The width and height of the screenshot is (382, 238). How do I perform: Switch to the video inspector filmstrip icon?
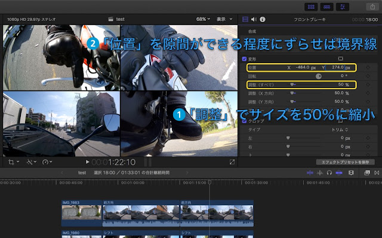[x=245, y=19]
